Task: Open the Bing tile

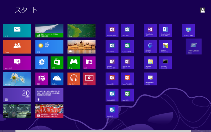Action: [81, 31]
